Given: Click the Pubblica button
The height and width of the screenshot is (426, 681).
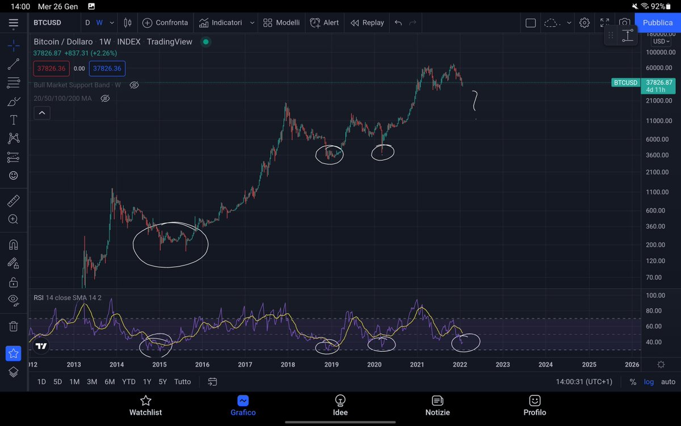Looking at the screenshot, I should coord(658,23).
